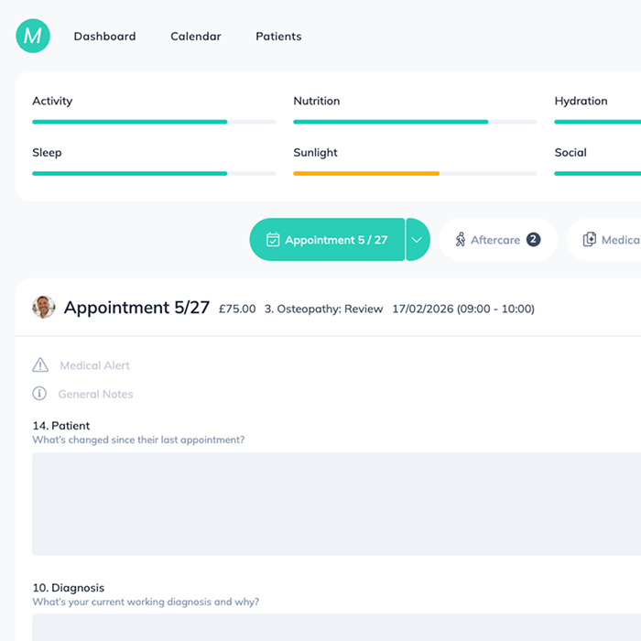Open the patient's profile avatar photo

tap(43, 307)
